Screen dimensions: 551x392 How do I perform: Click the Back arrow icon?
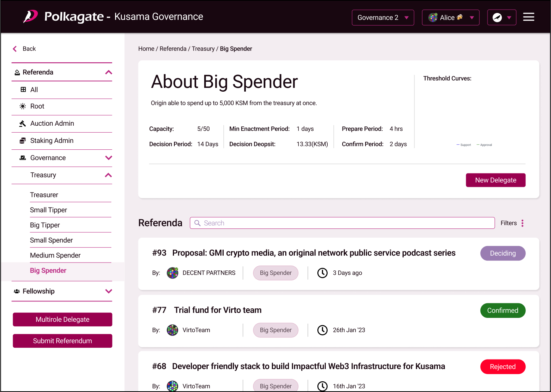(15, 49)
